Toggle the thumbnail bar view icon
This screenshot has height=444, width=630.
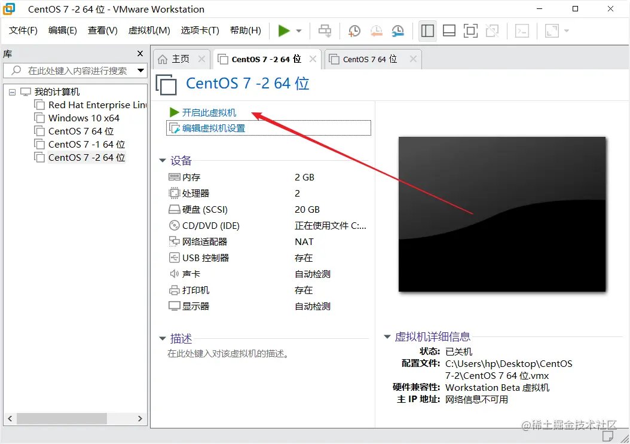tap(449, 30)
